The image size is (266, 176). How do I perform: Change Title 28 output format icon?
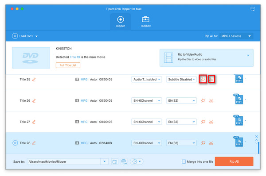coord(239,142)
